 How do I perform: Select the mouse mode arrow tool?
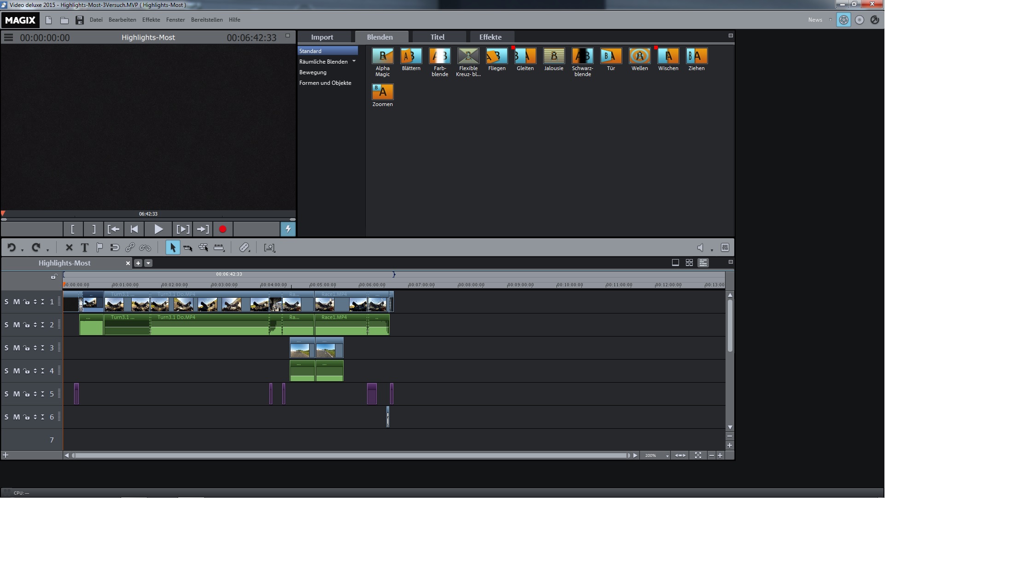[173, 248]
